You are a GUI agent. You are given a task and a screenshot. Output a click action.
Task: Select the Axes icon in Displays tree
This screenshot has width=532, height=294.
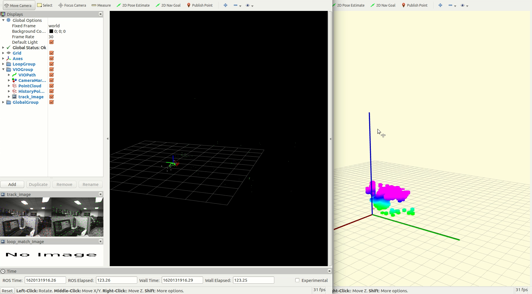(x=9, y=58)
